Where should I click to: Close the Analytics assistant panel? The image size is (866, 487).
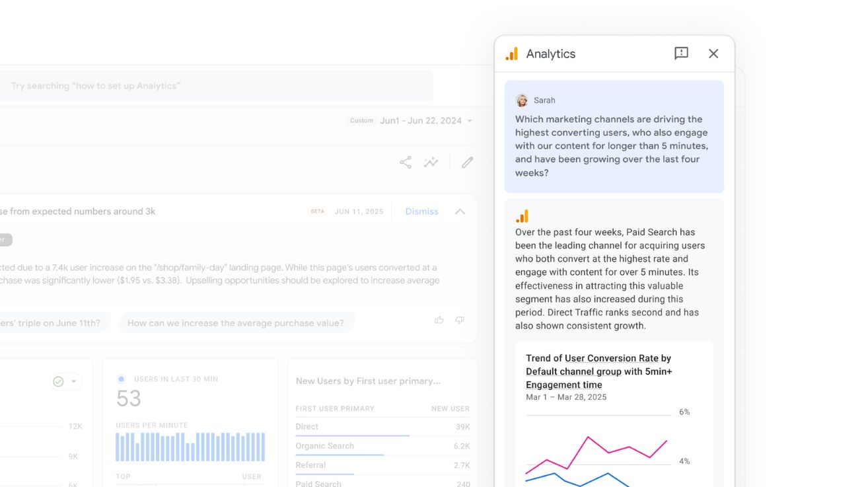(x=713, y=54)
